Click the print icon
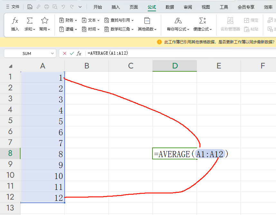This screenshot has width=276, height=215. click(46, 7)
